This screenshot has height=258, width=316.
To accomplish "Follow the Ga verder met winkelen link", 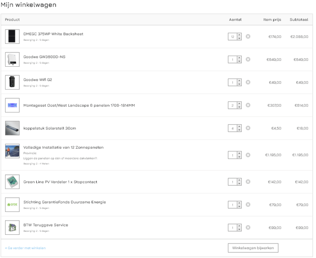I will point(25,248).
